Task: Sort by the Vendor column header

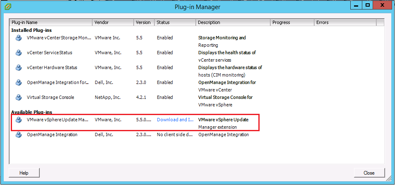Action: point(113,22)
